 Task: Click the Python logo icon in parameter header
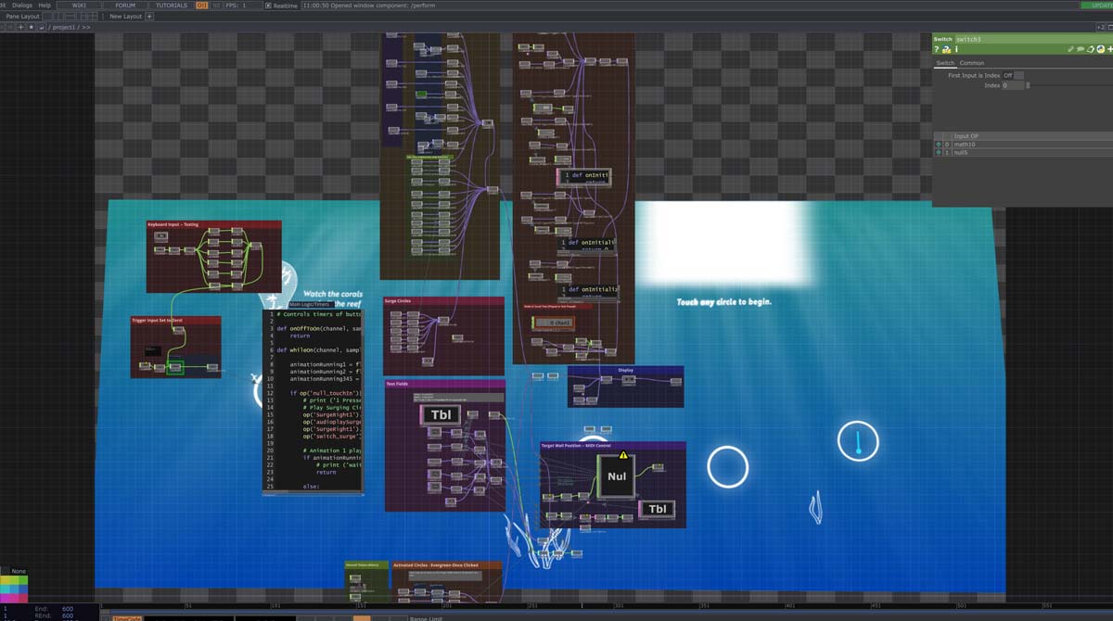1101,49
